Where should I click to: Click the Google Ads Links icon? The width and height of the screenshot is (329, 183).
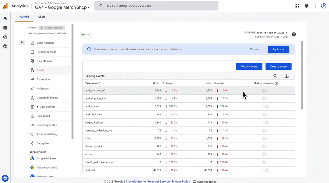coord(32,158)
